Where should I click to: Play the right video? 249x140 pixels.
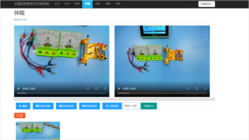point(119,89)
